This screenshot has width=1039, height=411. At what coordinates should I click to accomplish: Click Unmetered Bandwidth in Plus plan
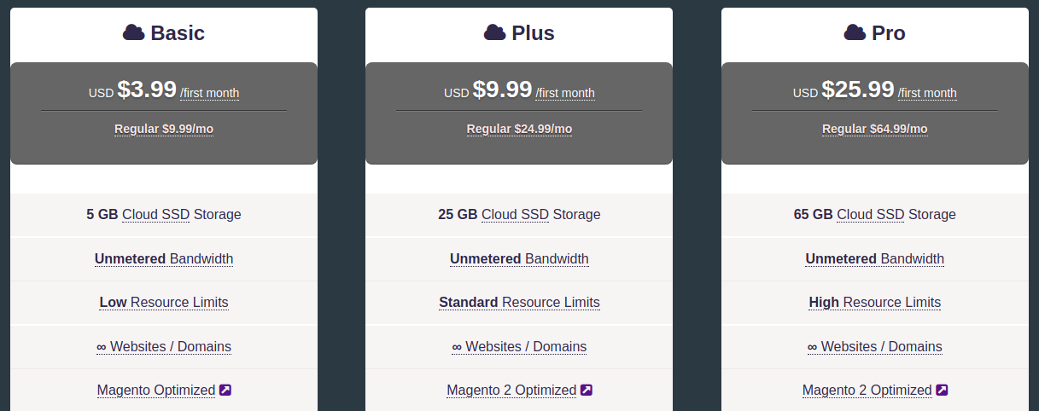coord(519,259)
